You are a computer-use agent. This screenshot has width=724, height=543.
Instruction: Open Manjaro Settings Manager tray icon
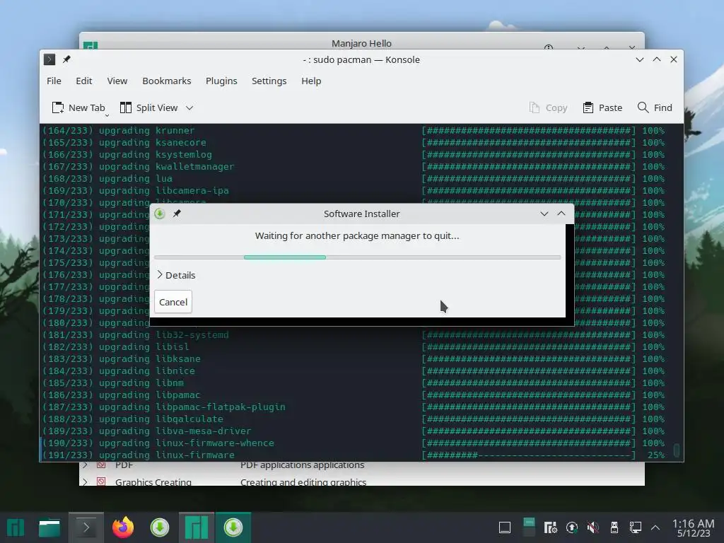[x=550, y=527]
